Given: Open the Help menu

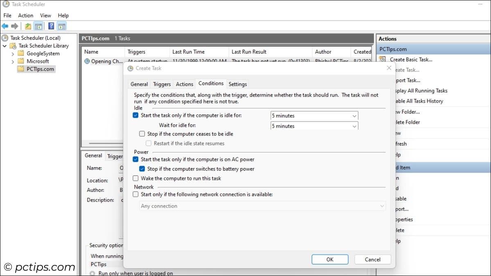Looking at the screenshot, I should tap(63, 16).
